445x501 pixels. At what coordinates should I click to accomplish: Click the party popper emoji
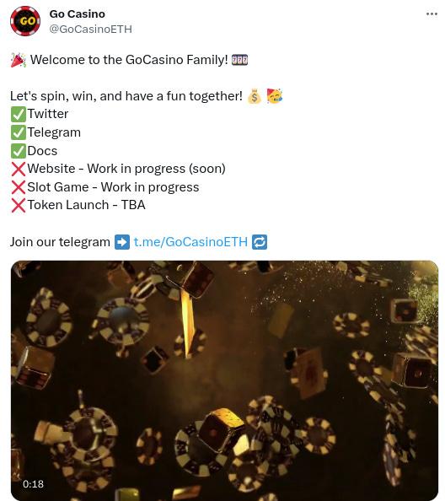pos(19,60)
